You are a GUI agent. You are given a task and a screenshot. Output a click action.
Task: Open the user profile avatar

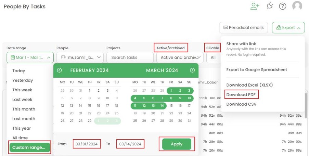point(297,6)
